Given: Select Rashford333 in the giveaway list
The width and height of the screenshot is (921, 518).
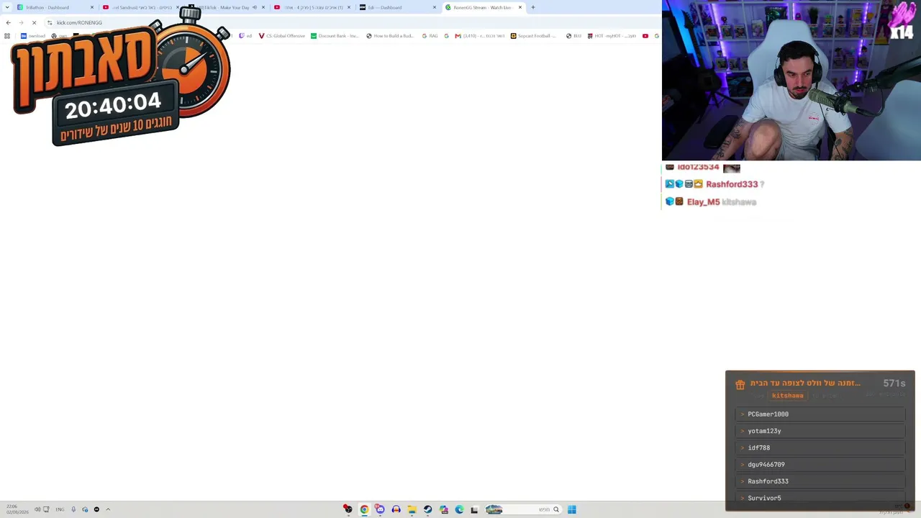Looking at the screenshot, I should 820,481.
